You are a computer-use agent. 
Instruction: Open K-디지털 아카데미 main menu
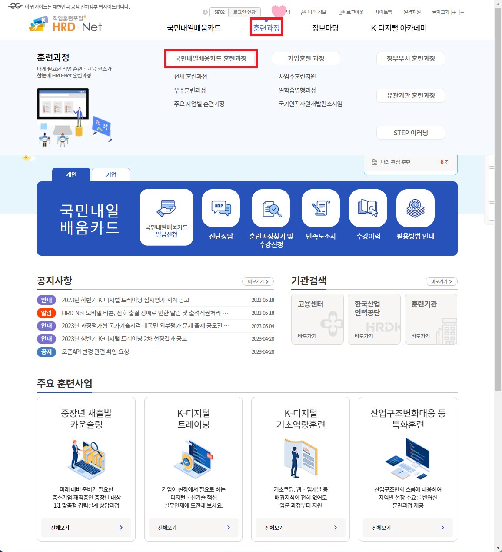click(399, 28)
